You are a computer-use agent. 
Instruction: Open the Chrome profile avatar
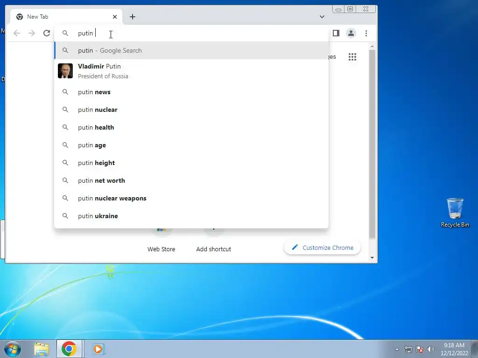tap(351, 33)
